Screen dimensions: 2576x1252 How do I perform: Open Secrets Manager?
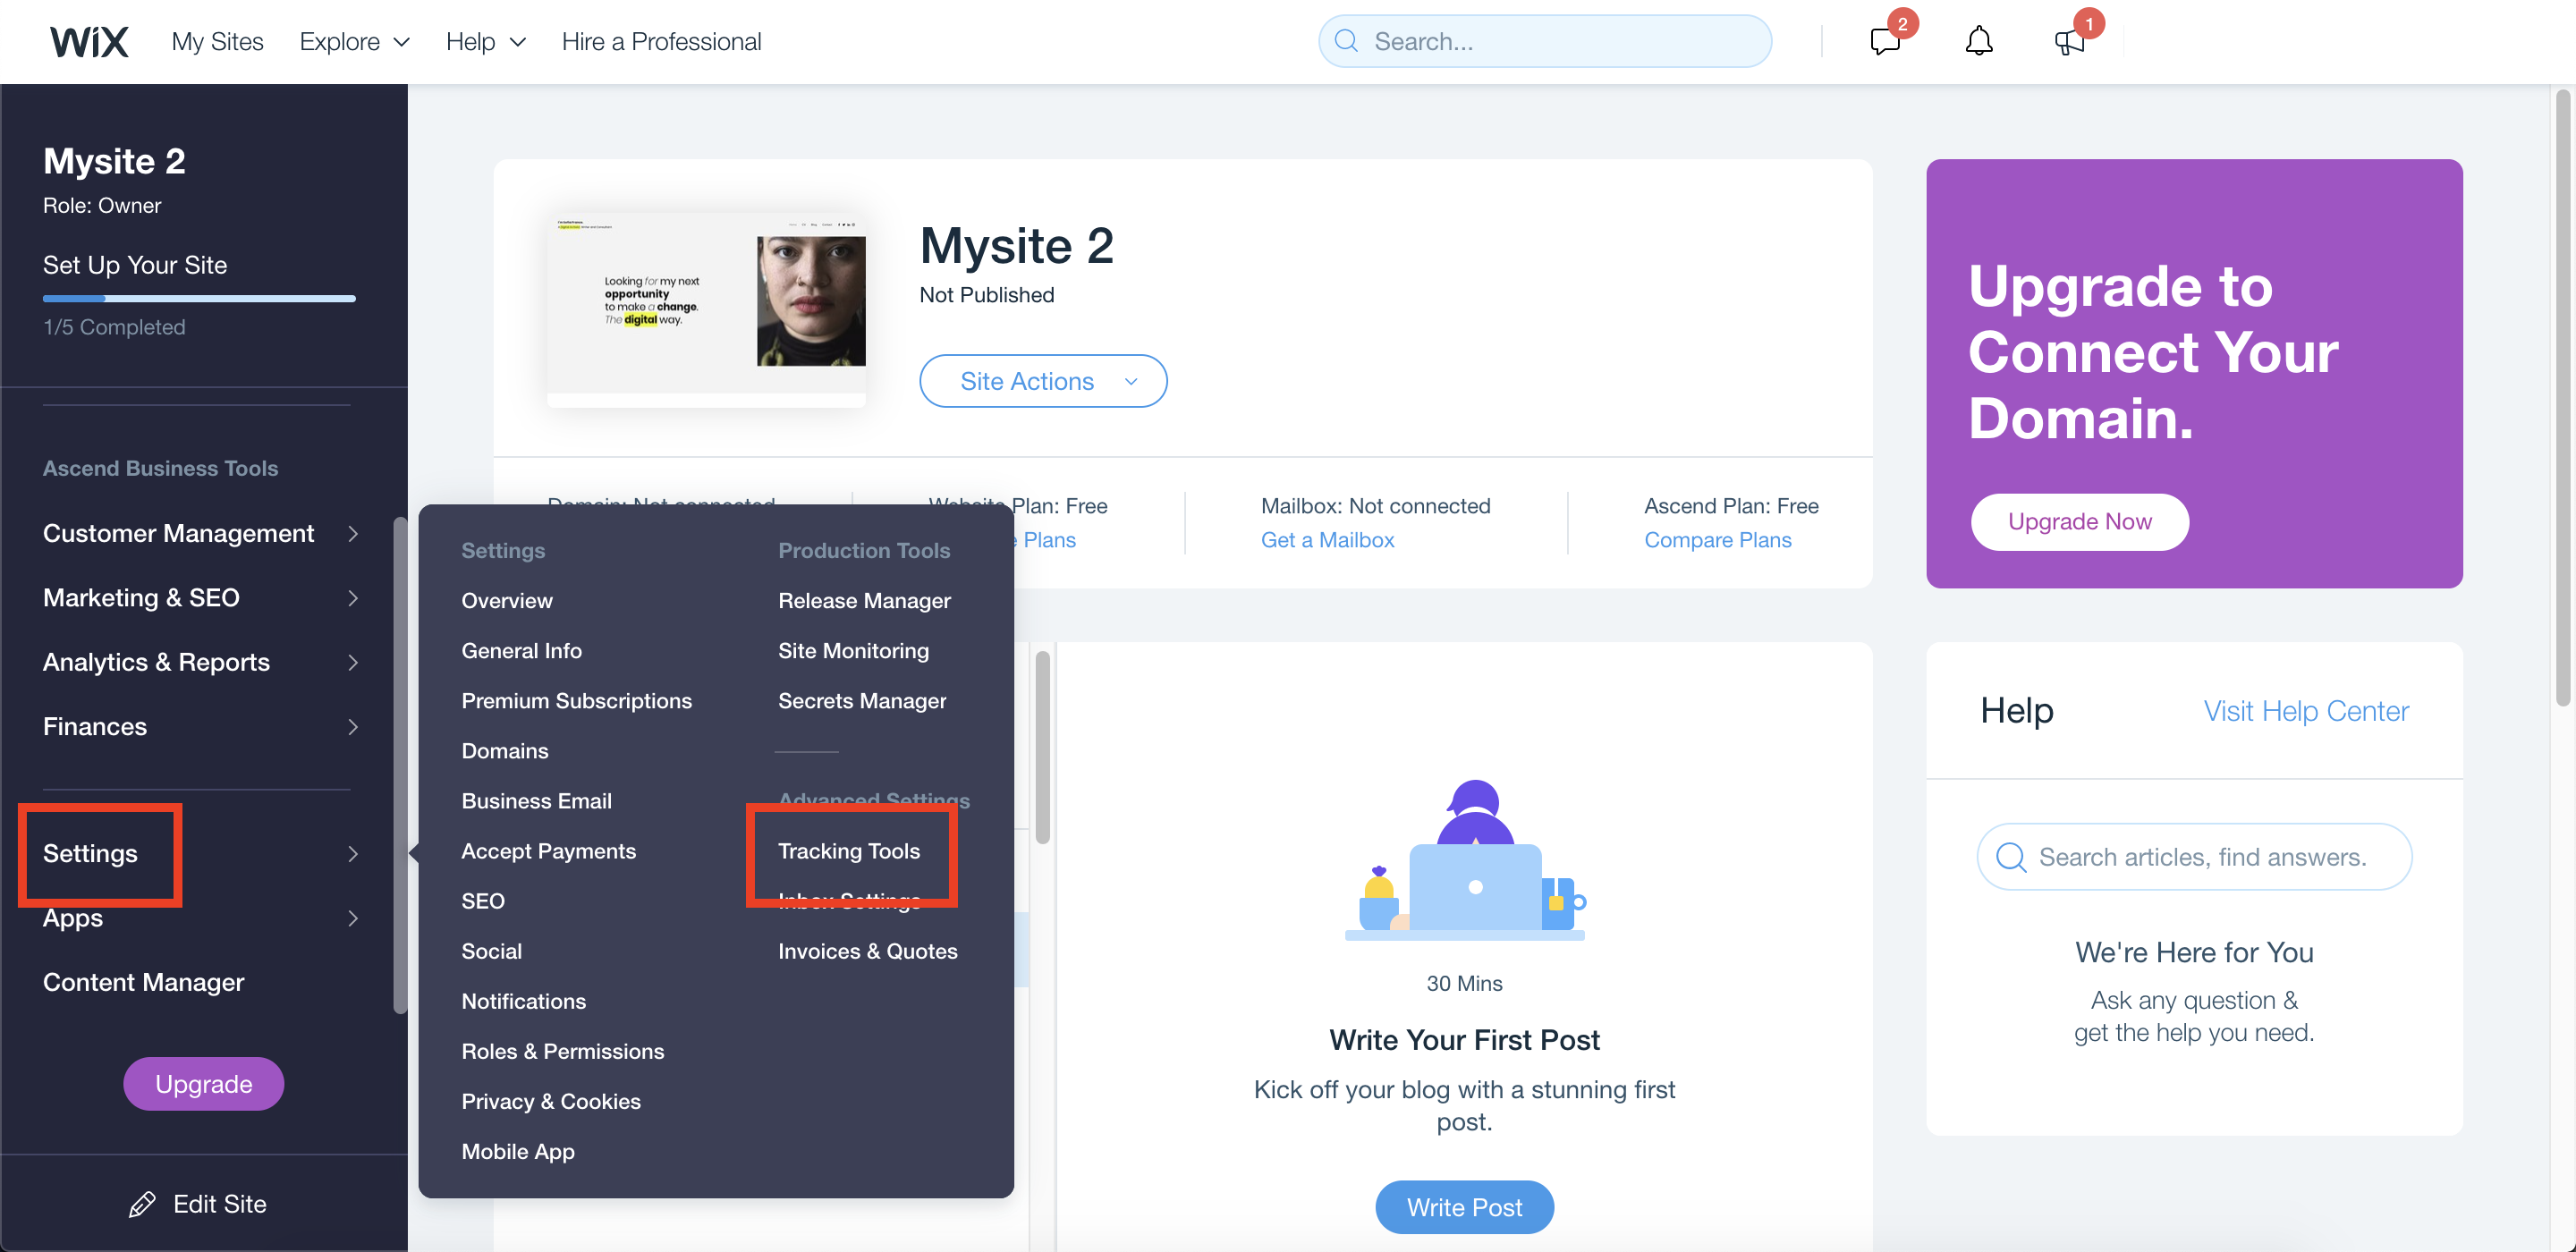[x=861, y=700]
